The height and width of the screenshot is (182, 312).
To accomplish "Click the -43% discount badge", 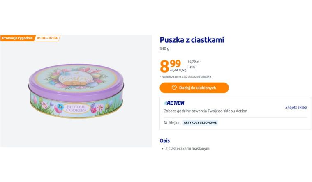I will 192,67.
